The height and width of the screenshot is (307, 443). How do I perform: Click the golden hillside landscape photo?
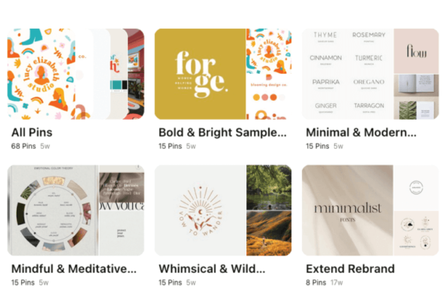(269, 233)
